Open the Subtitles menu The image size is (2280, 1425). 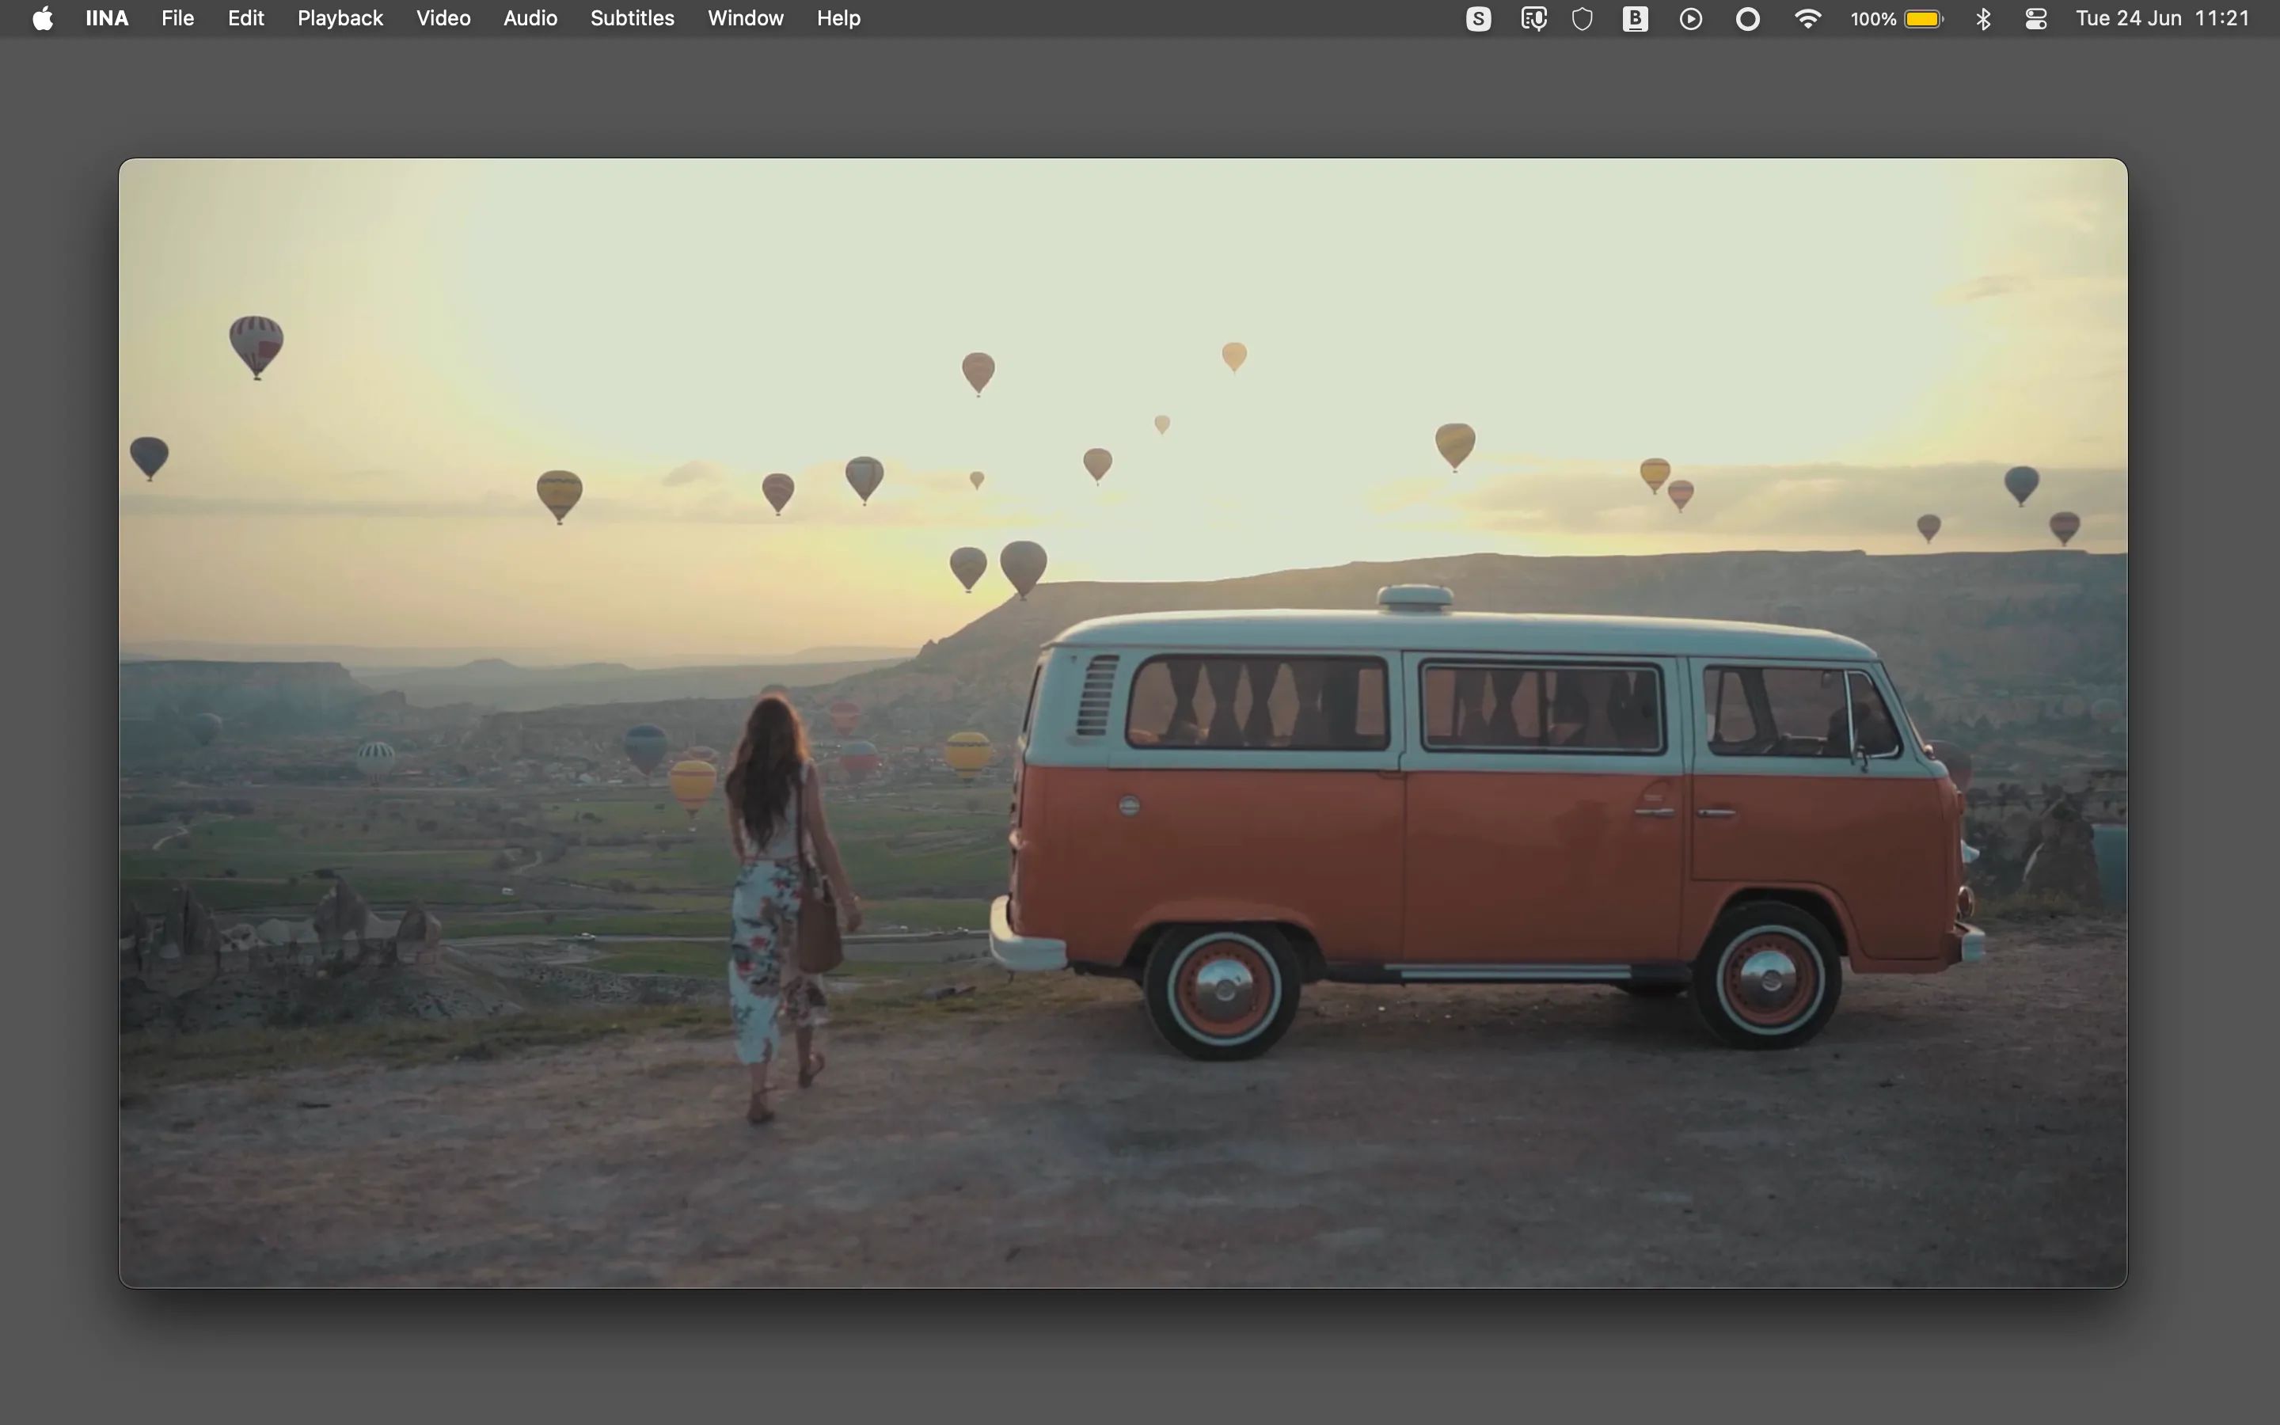tap(631, 18)
